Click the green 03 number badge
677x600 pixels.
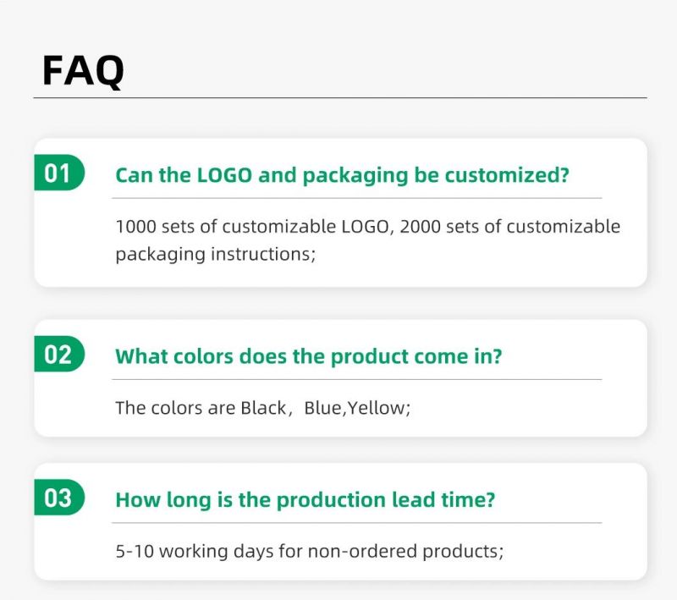(x=59, y=497)
